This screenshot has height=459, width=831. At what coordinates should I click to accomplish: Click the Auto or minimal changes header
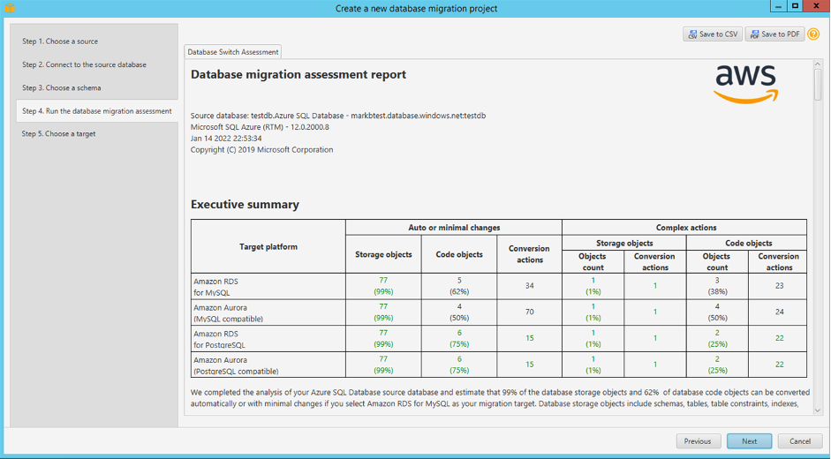[x=454, y=228]
